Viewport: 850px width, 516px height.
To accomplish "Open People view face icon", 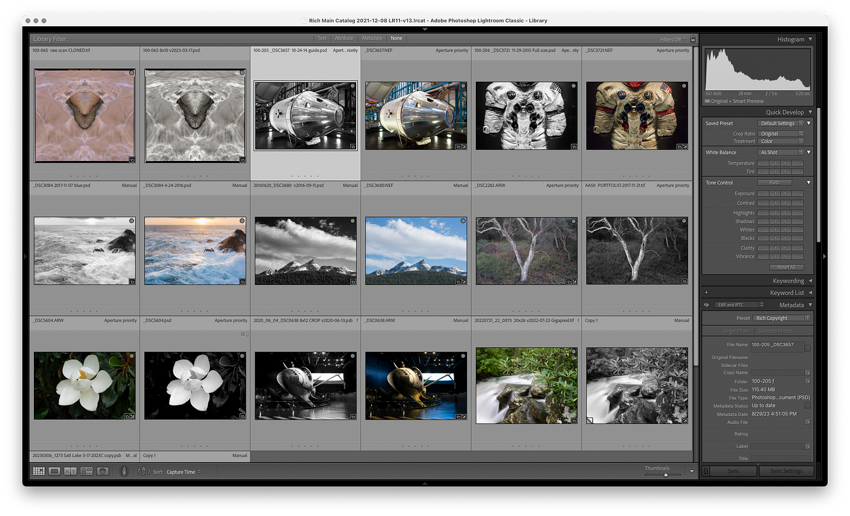I will point(103,471).
